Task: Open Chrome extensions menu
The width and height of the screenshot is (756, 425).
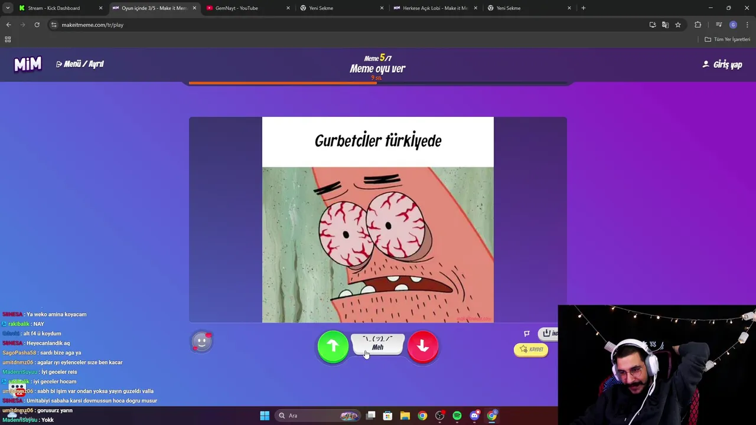Action: 698,25
